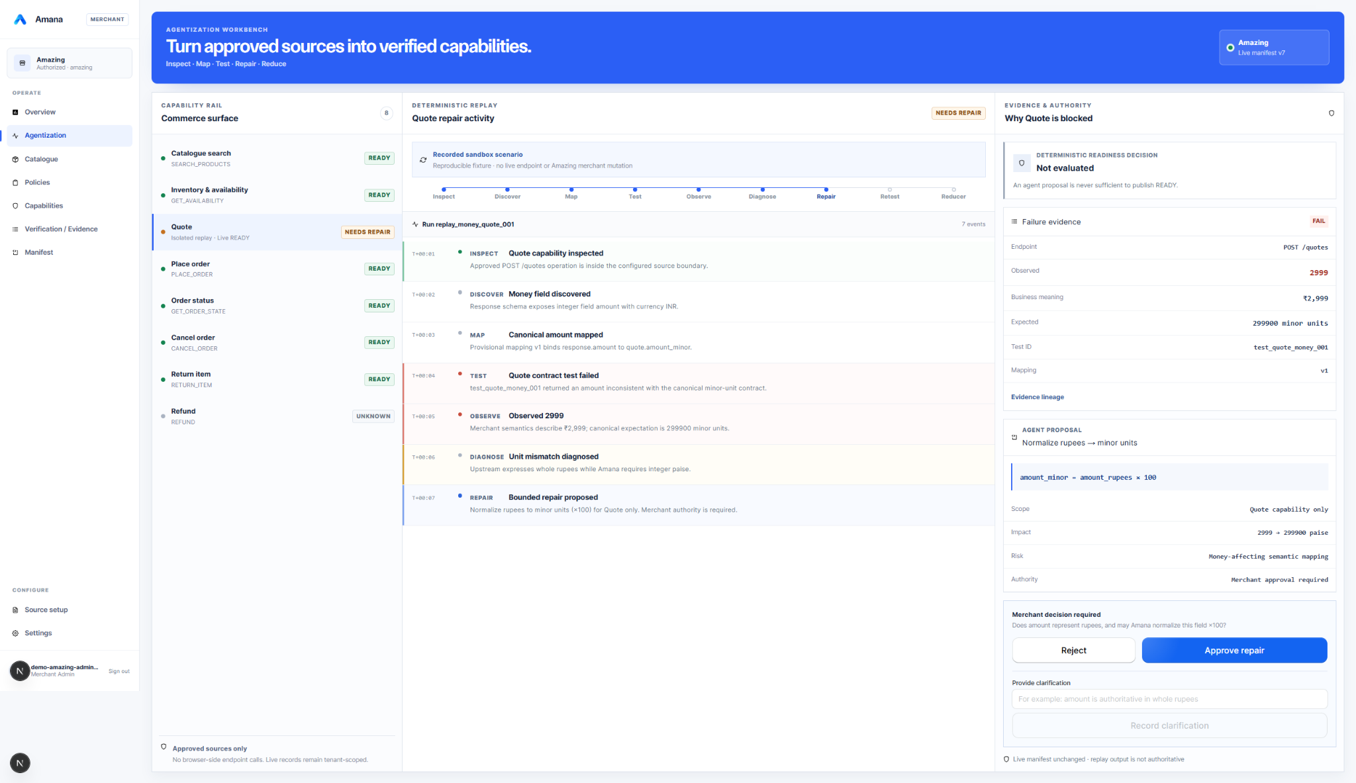Open the Amazing Live manifest v7 card
Screen dimensions: 1356x783
(x=1274, y=48)
